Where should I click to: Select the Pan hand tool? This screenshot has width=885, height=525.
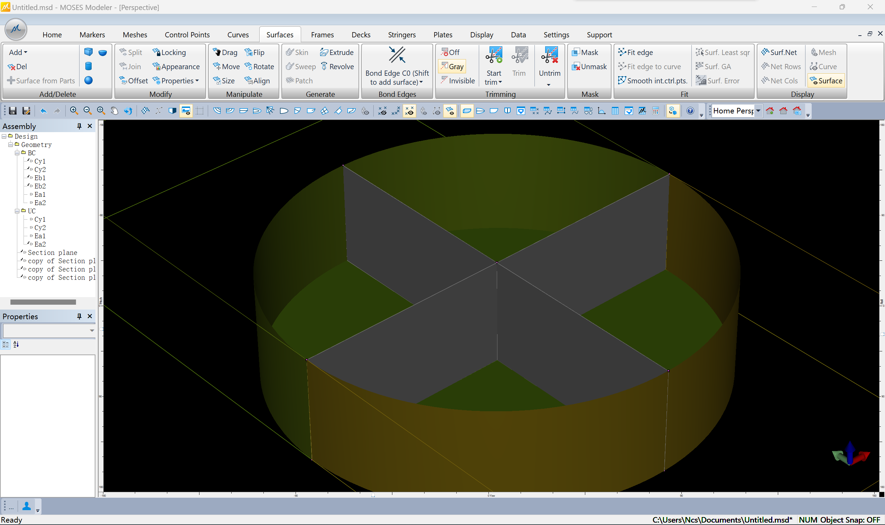coord(114,111)
